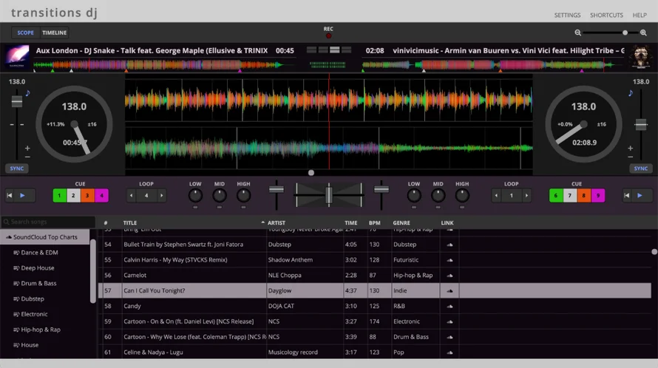Collapse SoundCloud Top Charts tree
658x368 pixels.
coord(45,237)
